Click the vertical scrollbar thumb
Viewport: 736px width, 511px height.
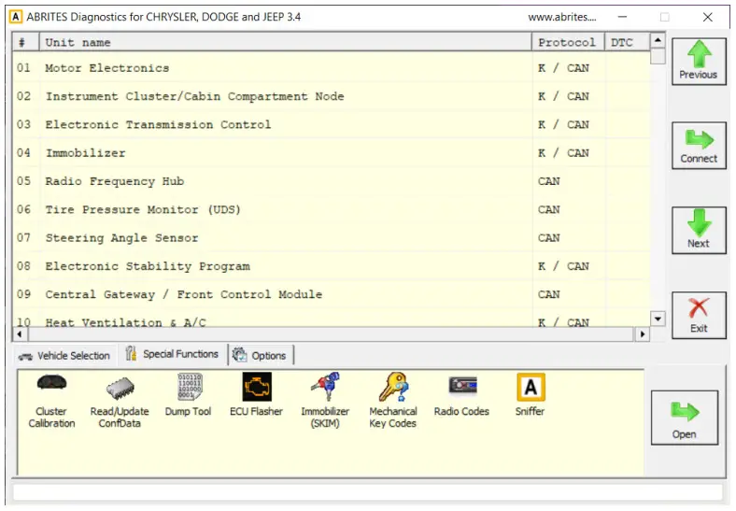[658, 56]
